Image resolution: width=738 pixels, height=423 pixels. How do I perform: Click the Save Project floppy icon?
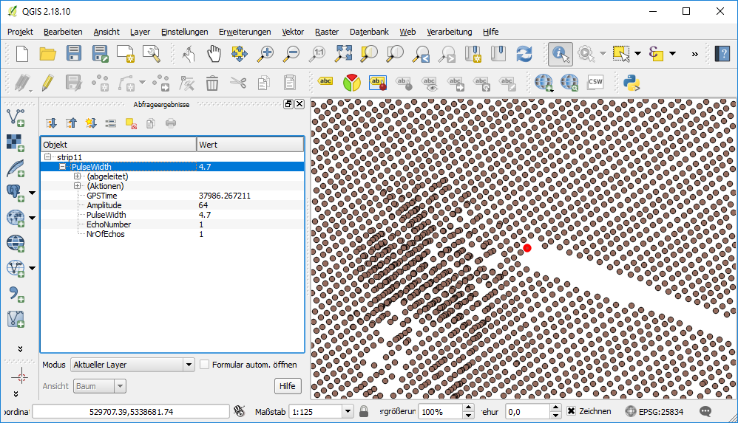(74, 53)
